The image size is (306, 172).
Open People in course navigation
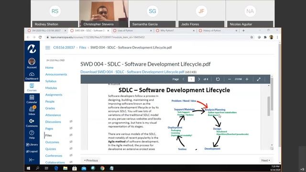[50, 101]
